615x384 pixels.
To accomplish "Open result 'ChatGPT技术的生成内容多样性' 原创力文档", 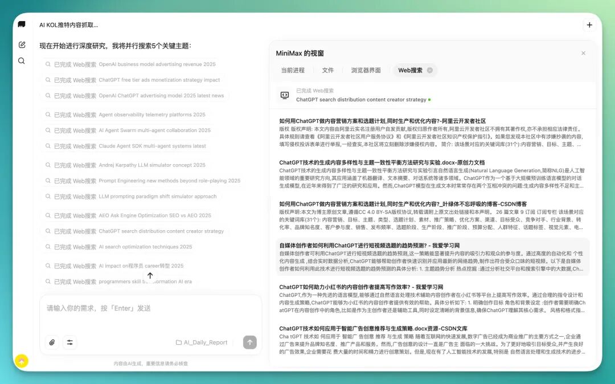I will tap(382, 162).
